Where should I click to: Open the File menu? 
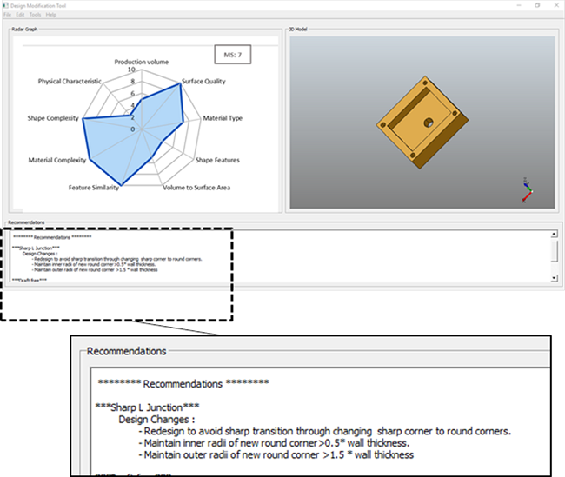pos(7,15)
